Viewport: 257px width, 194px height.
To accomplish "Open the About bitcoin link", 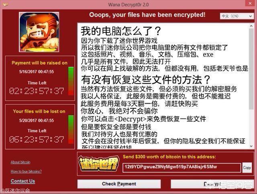I will click(x=20, y=162).
